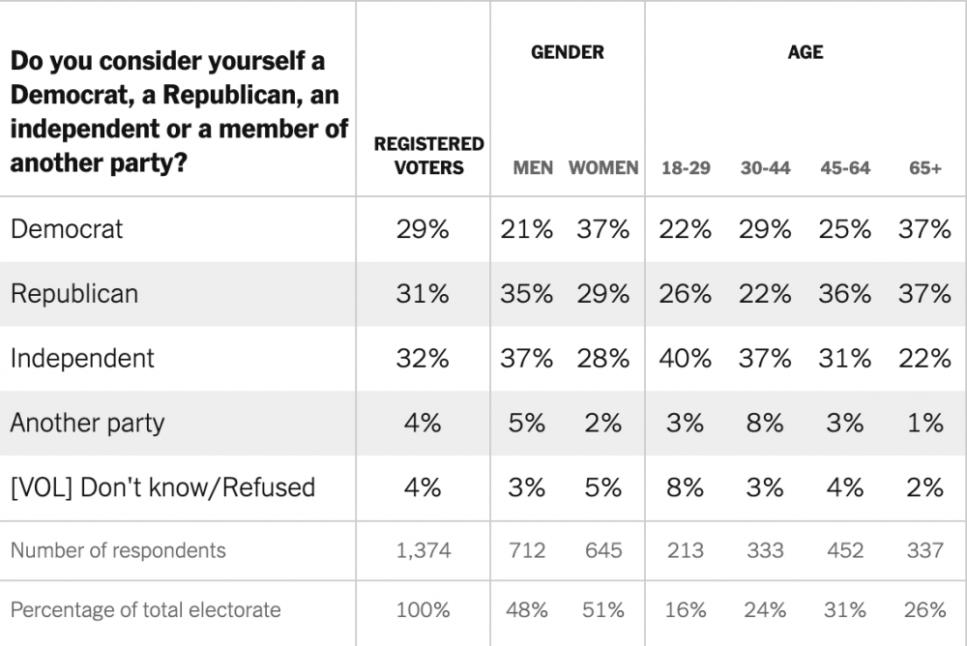Click the survey question heading text
Viewport: 967px width, 646px height.
179,111
